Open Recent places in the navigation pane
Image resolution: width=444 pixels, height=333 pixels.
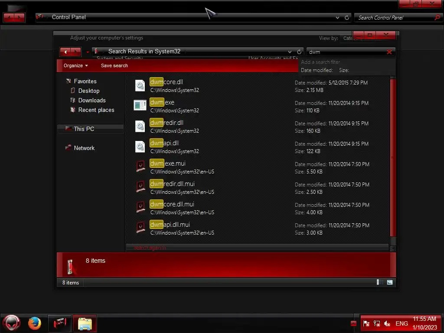(96, 110)
